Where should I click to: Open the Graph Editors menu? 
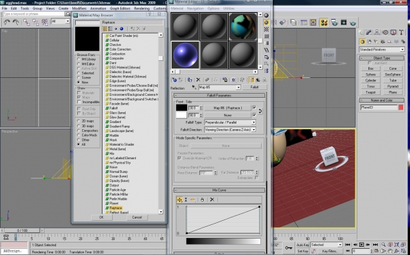coord(120,8)
